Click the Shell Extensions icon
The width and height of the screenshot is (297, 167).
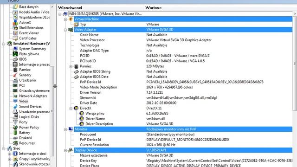[x=15, y=28]
